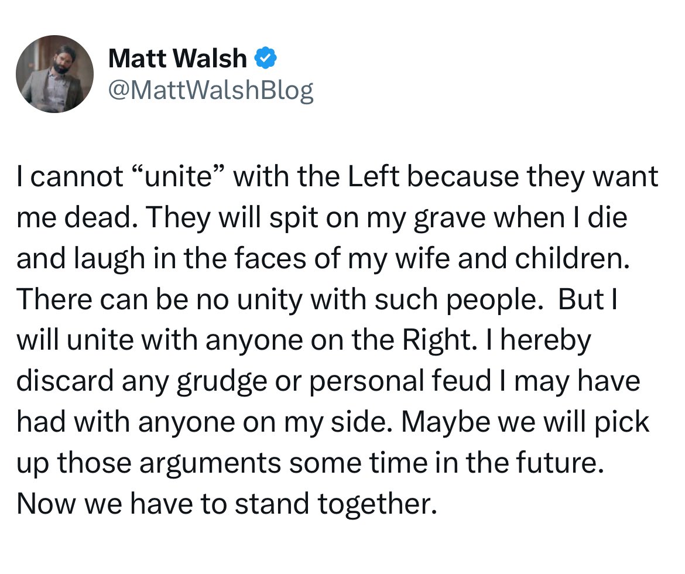The image size is (685, 574).
Task: Select the phrase "discard any grudge"
Action: click(142, 380)
